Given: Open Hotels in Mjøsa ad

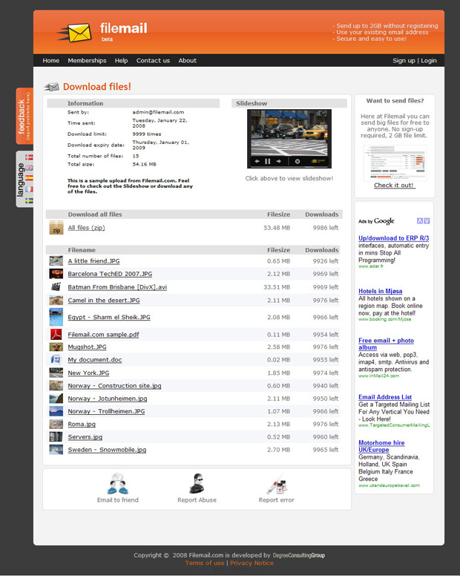Looking at the screenshot, I should (x=381, y=291).
